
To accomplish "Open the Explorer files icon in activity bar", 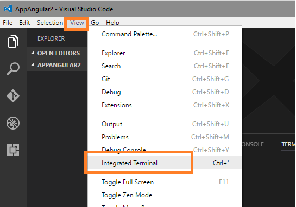I will pyautogui.click(x=13, y=41).
